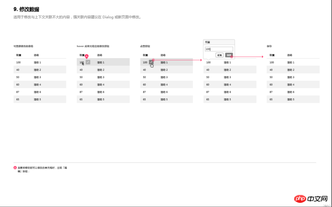
Task: Click the 40 cell in the table under the popover
Action: coord(208,70)
